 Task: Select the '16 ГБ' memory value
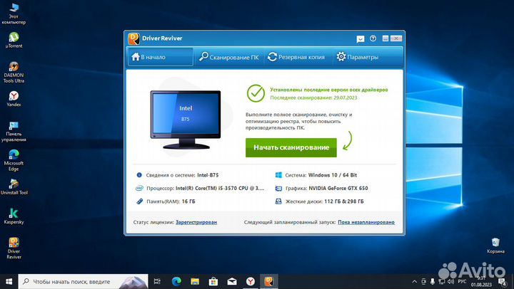(x=188, y=201)
